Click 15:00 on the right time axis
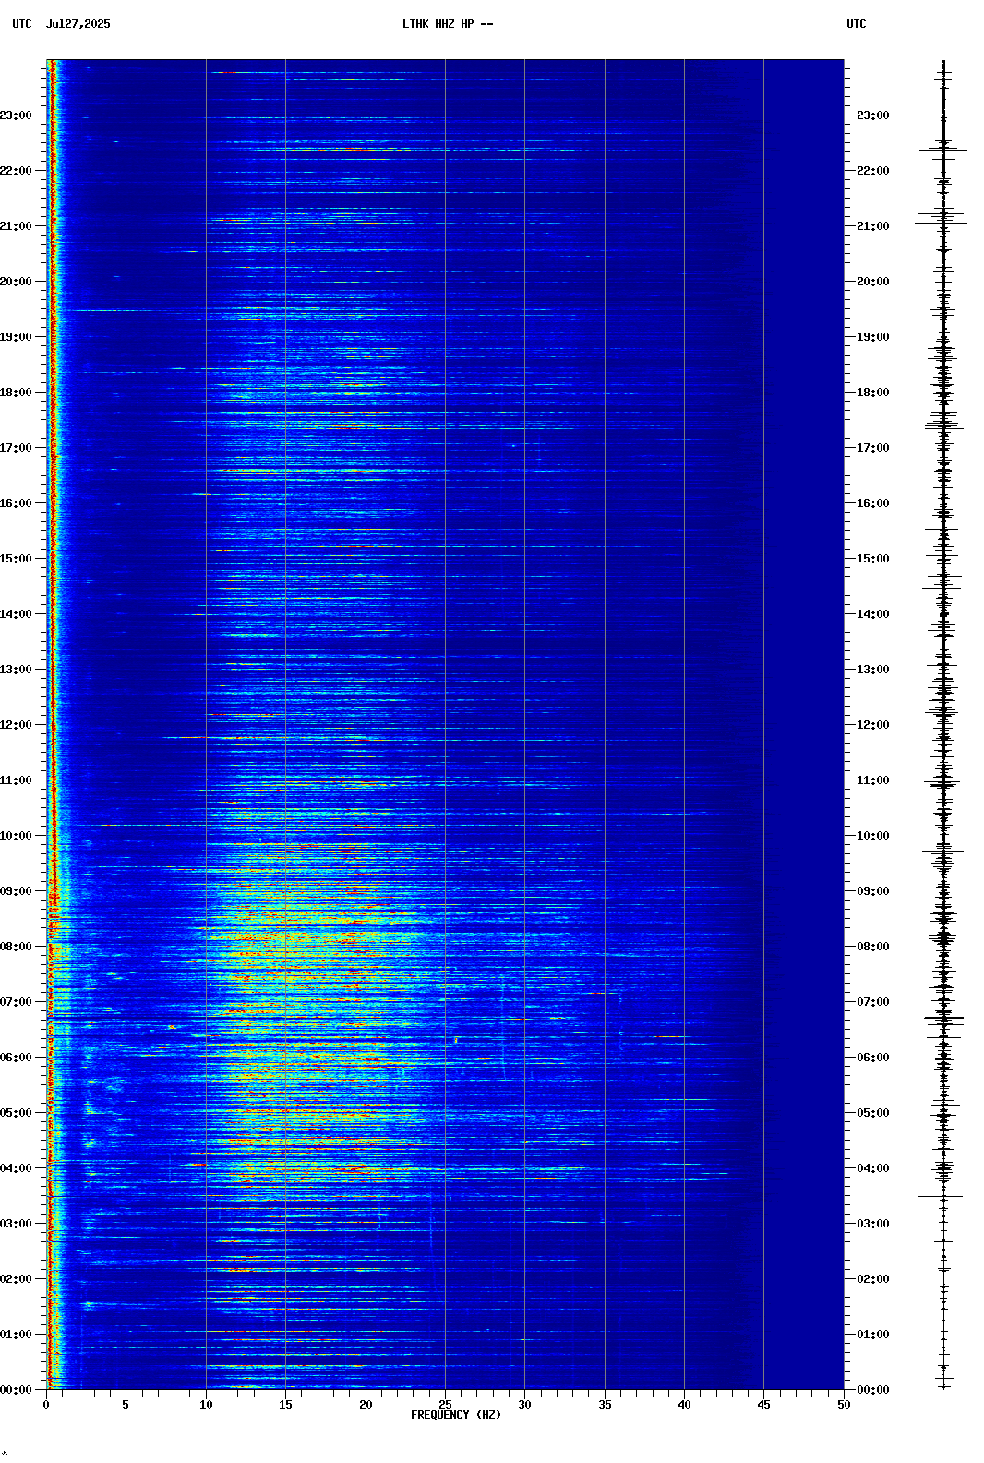Screen dimensions: 984x1463 tap(873, 559)
